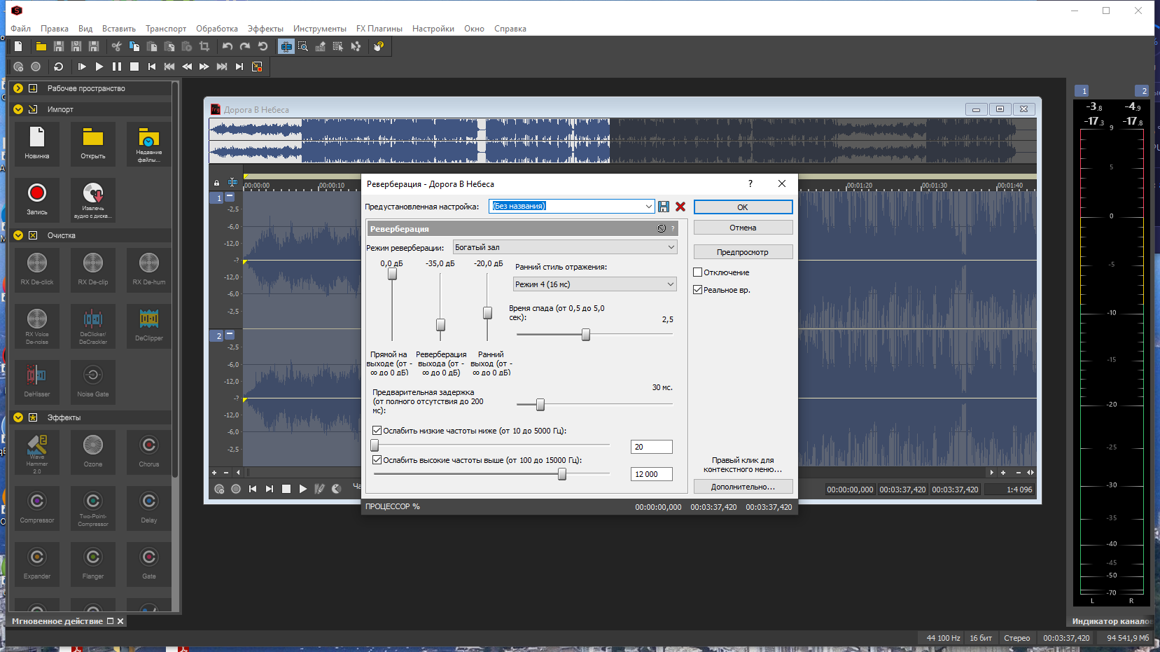Click the Прямой на выходе vertical slider handle
This screenshot has width=1160, height=652.
point(392,274)
